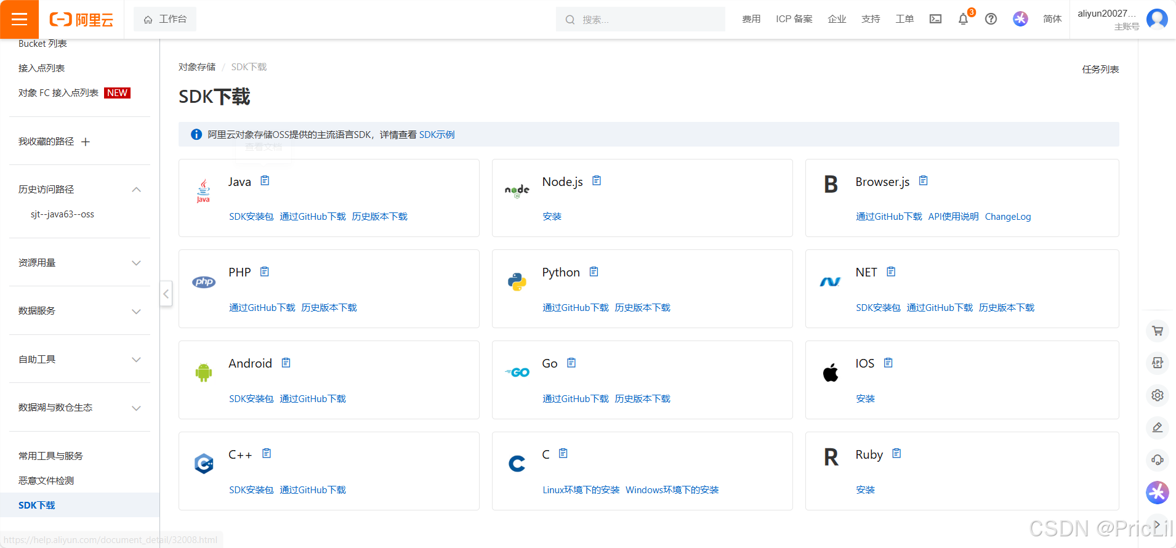The width and height of the screenshot is (1176, 548).
Task: Open Go 通过GitHub下载 link
Action: click(x=576, y=399)
